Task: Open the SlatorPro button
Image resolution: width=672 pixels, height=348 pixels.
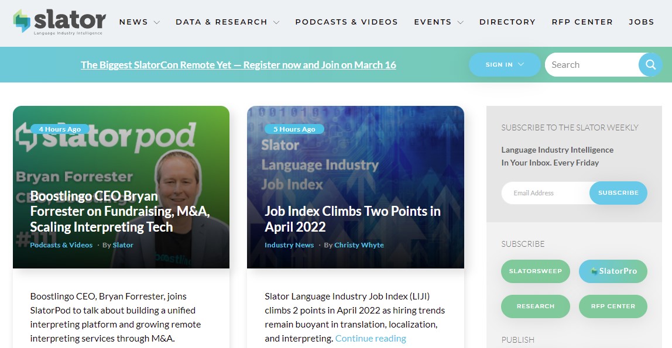Action: 613,271
